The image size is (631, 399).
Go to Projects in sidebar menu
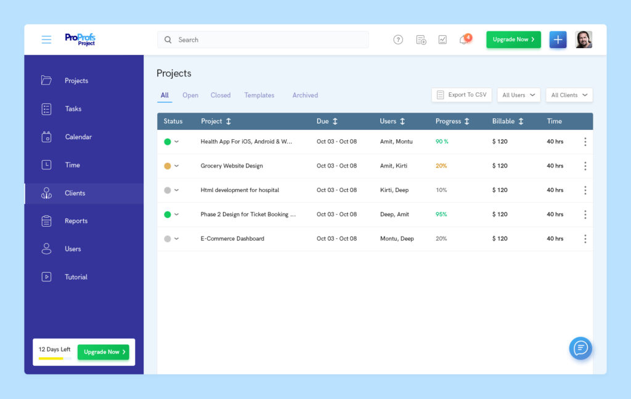(x=76, y=81)
